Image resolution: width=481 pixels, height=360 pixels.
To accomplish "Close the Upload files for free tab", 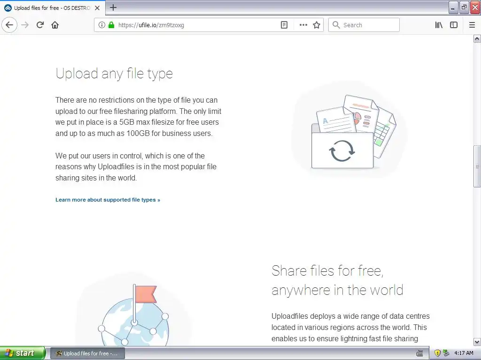I will pyautogui.click(x=97, y=8).
